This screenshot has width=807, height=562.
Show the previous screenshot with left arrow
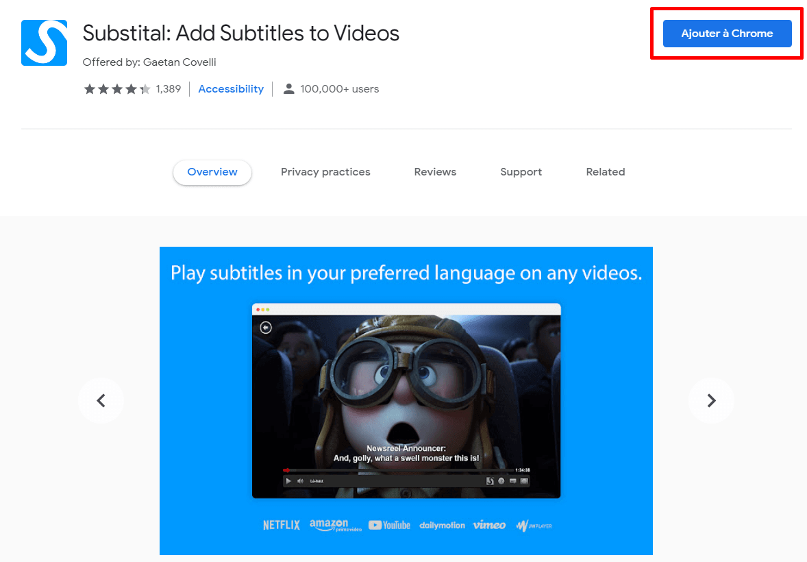(x=101, y=400)
